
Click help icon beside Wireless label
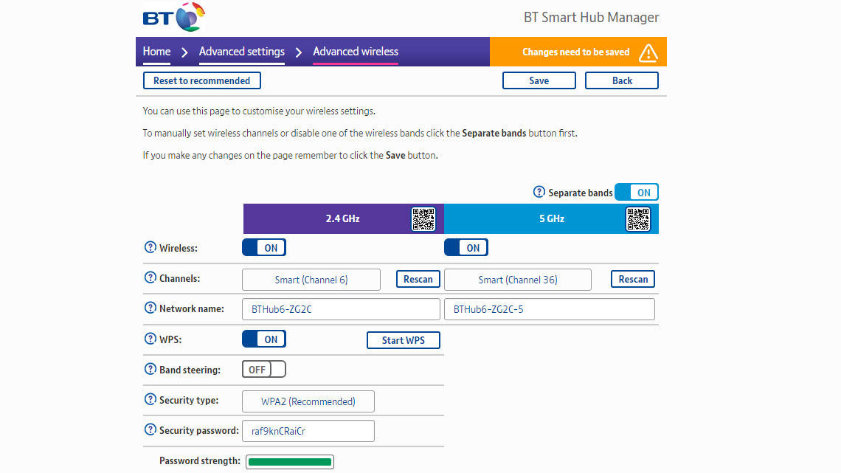pos(150,247)
